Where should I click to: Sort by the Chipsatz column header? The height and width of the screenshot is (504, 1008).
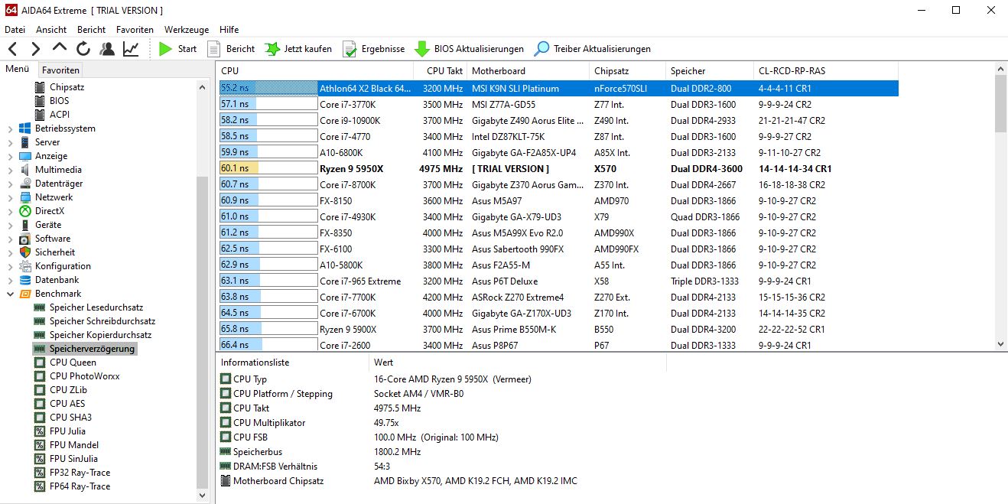(628, 71)
